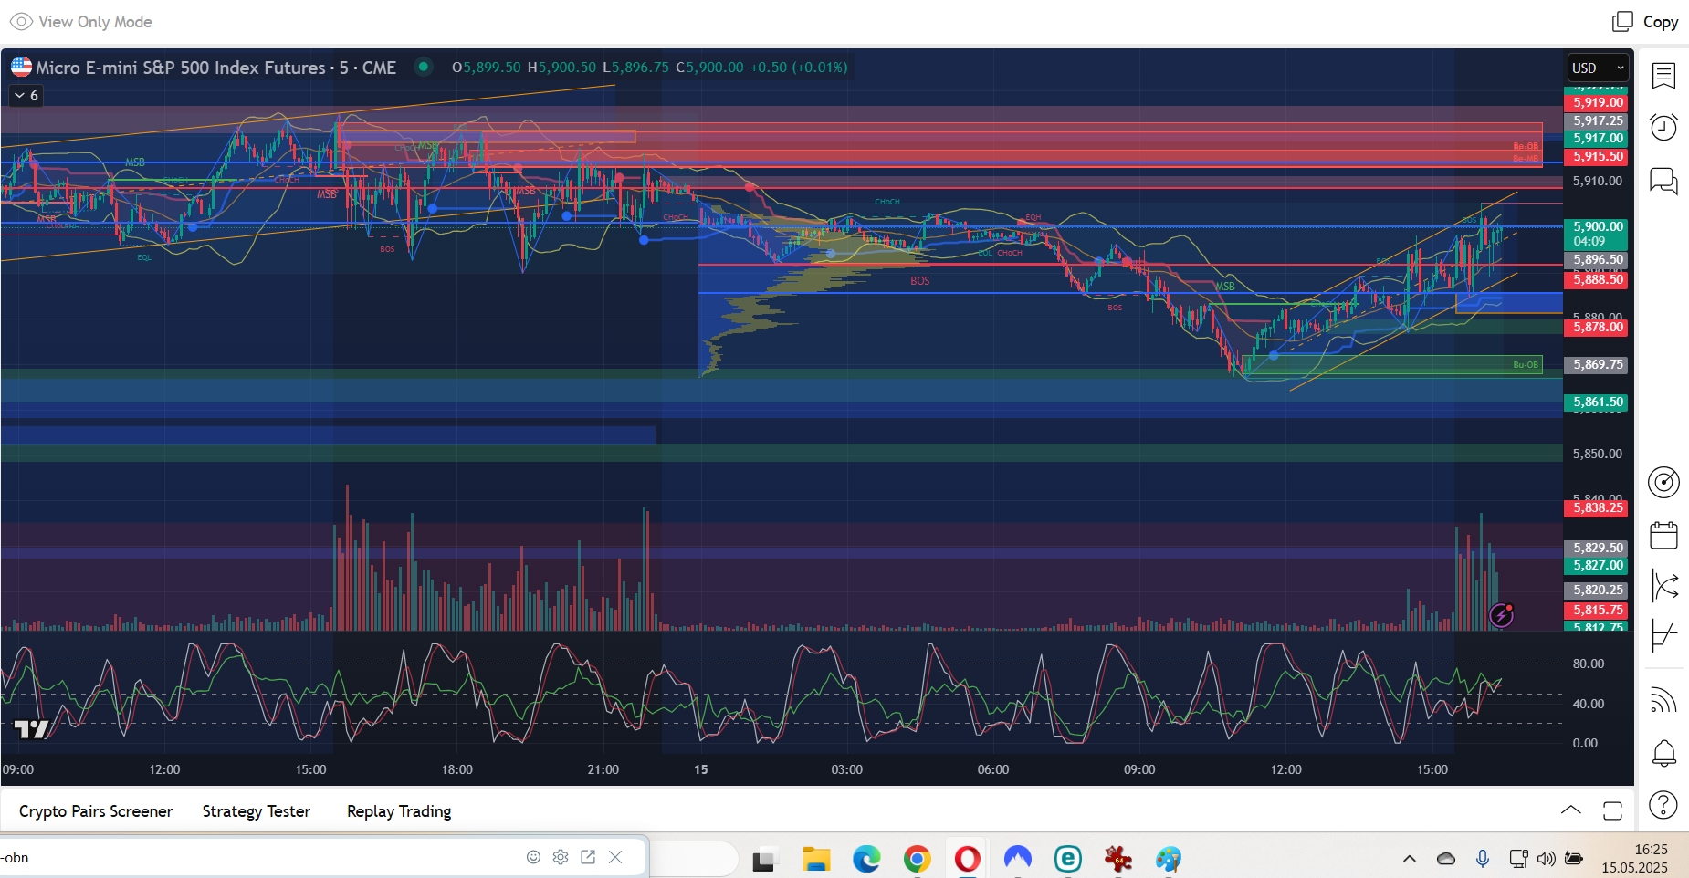This screenshot has width=1689, height=878.
Task: Open the Help Center question-mark icon
Action: pos(1663,805)
